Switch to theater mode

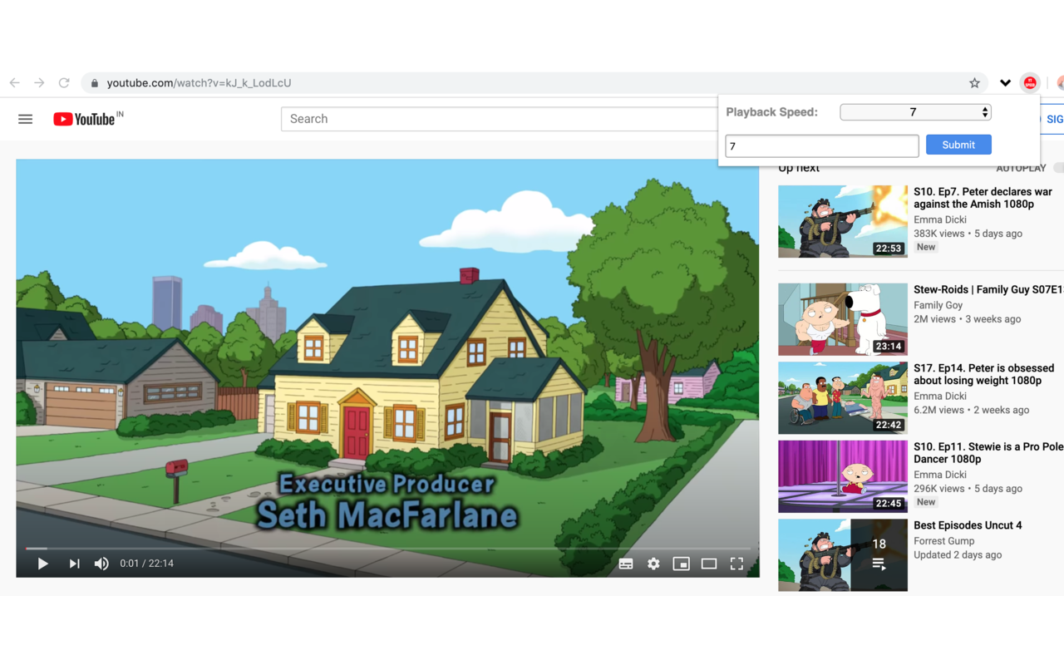coord(709,564)
